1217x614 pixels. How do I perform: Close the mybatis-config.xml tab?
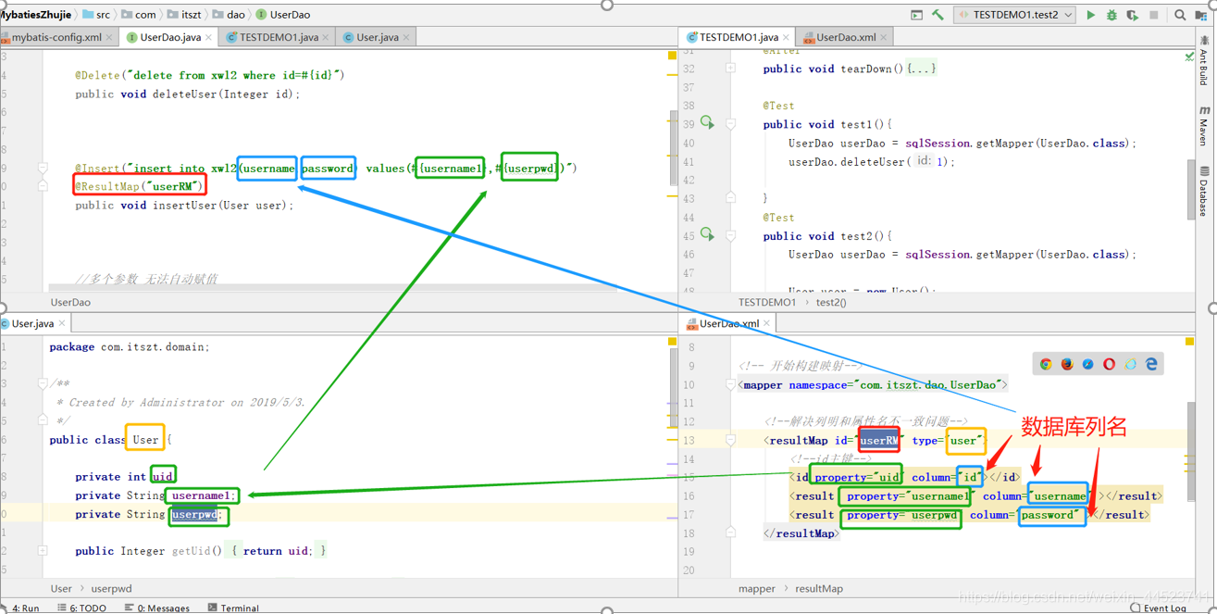coord(109,38)
